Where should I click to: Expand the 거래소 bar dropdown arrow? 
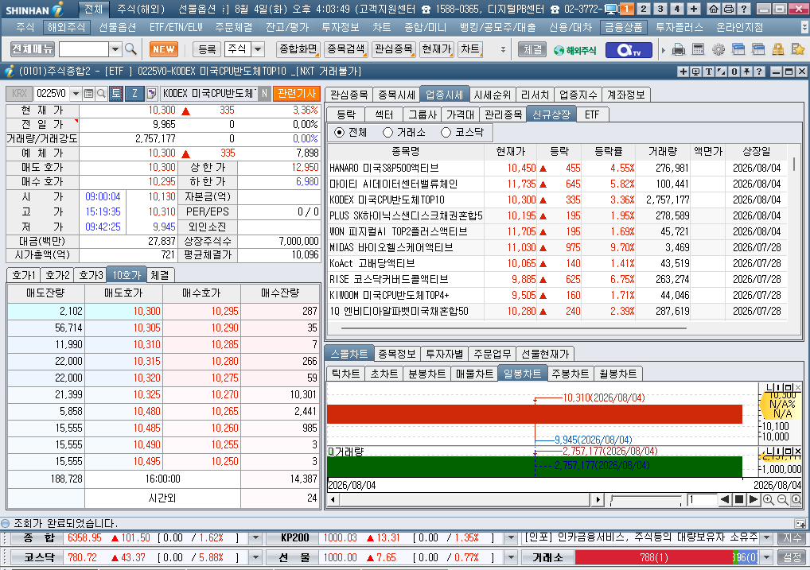click(766, 557)
